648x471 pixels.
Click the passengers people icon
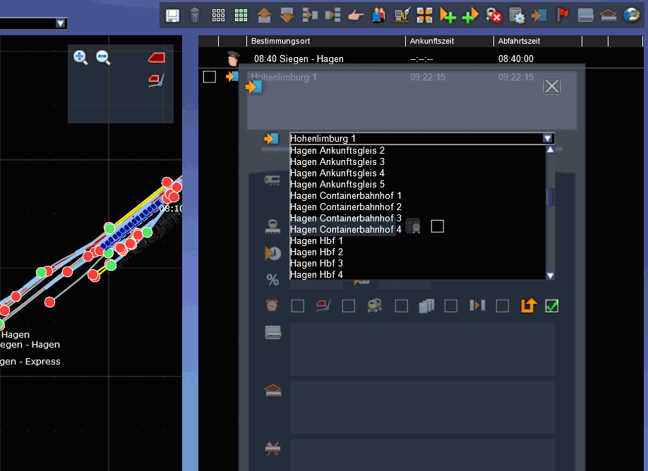(x=378, y=16)
